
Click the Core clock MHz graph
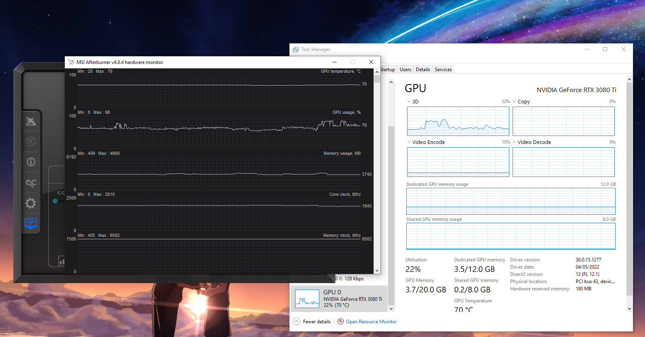pyautogui.click(x=219, y=214)
